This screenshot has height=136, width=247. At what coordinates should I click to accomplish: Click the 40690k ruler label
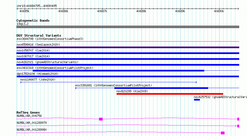pos(219,11)
